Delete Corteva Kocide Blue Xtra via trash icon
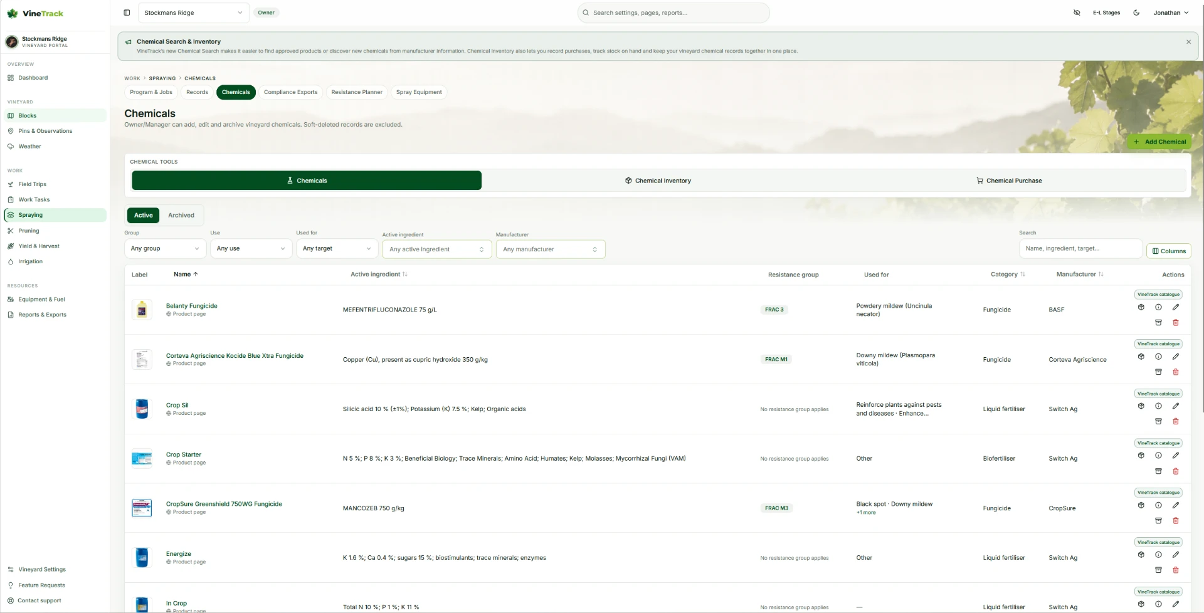This screenshot has height=613, width=1204. pos(1176,372)
